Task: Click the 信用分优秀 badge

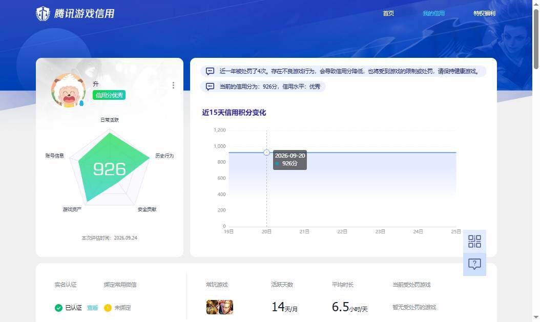Action: click(x=109, y=95)
